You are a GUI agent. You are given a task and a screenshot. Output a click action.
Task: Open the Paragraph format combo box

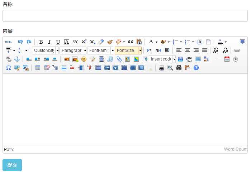click(73, 50)
